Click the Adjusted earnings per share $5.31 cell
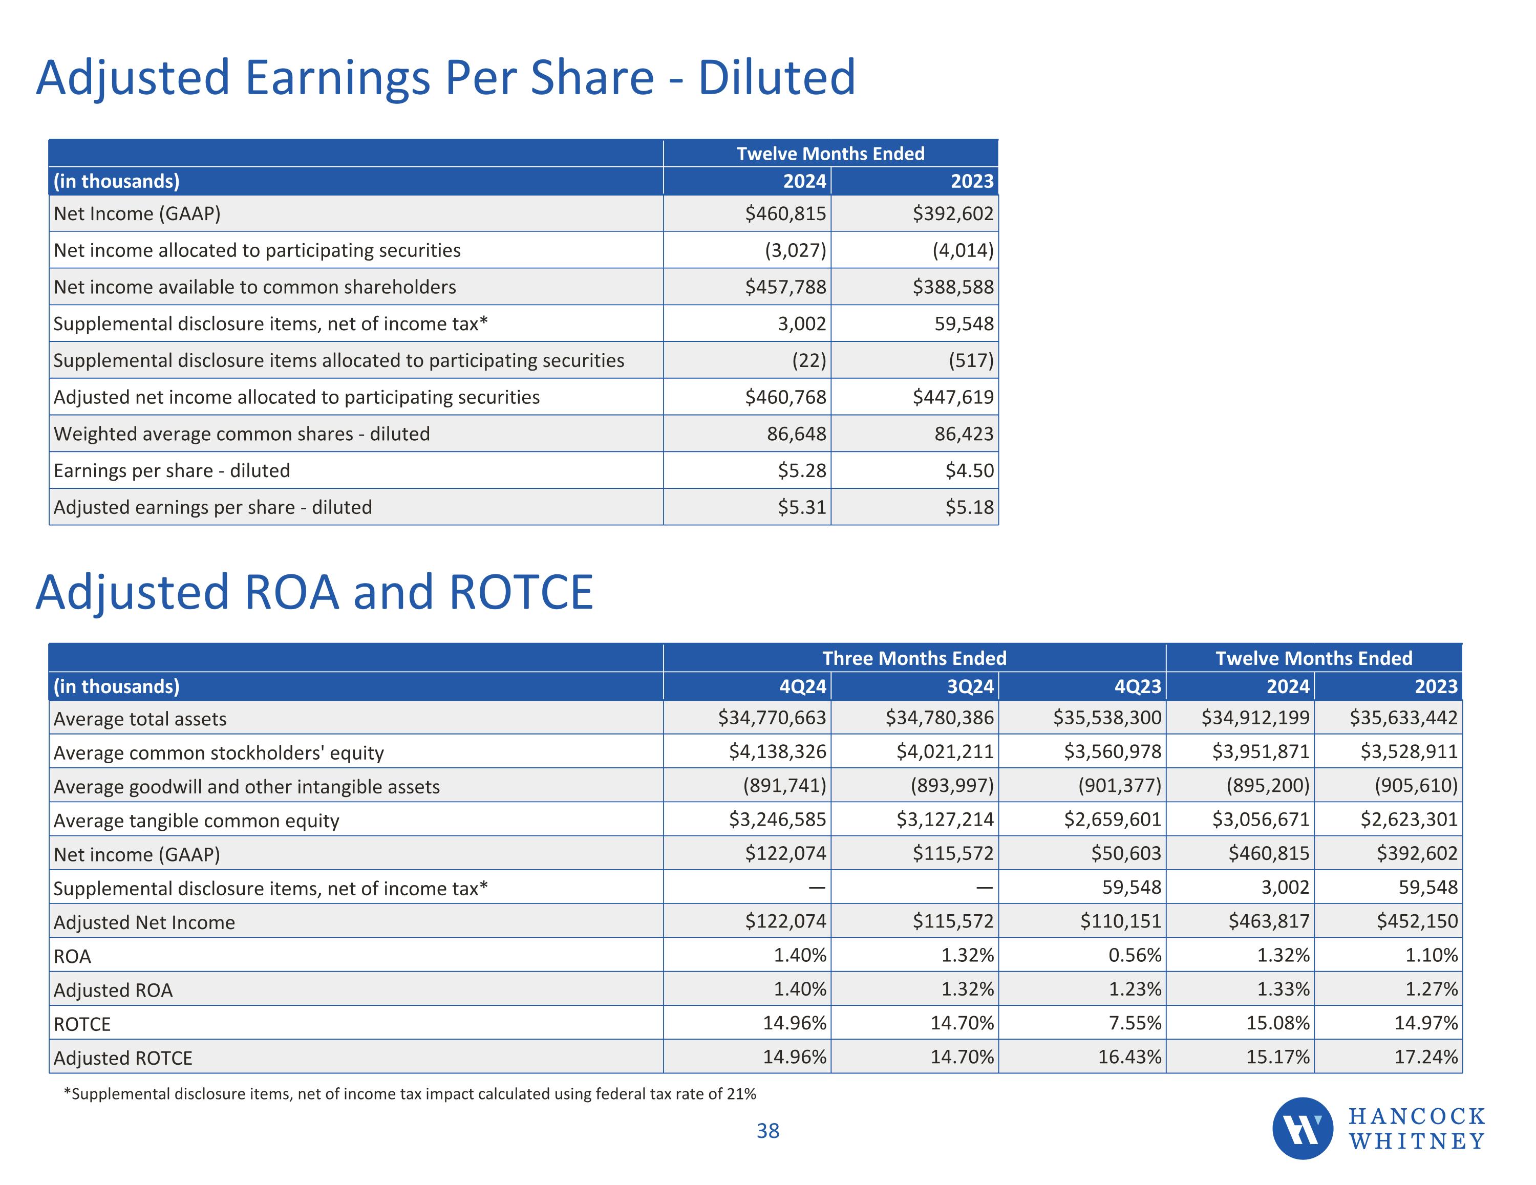Image resolution: width=1536 pixels, height=1185 pixels. pos(802,507)
